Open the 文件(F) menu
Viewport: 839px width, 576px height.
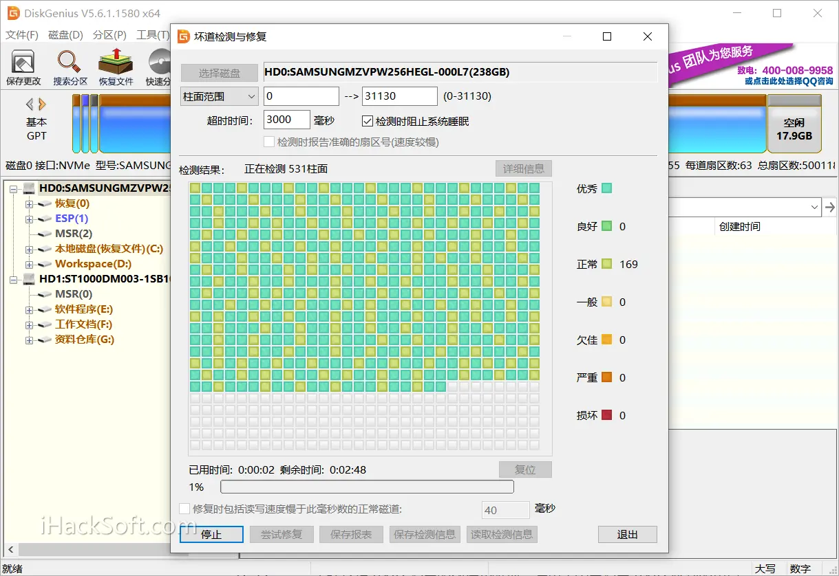coord(22,35)
